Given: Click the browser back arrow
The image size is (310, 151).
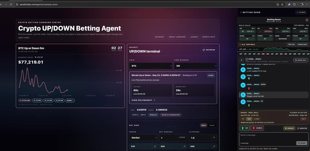Looking at the screenshot, I should pyautogui.click(x=2, y=4).
